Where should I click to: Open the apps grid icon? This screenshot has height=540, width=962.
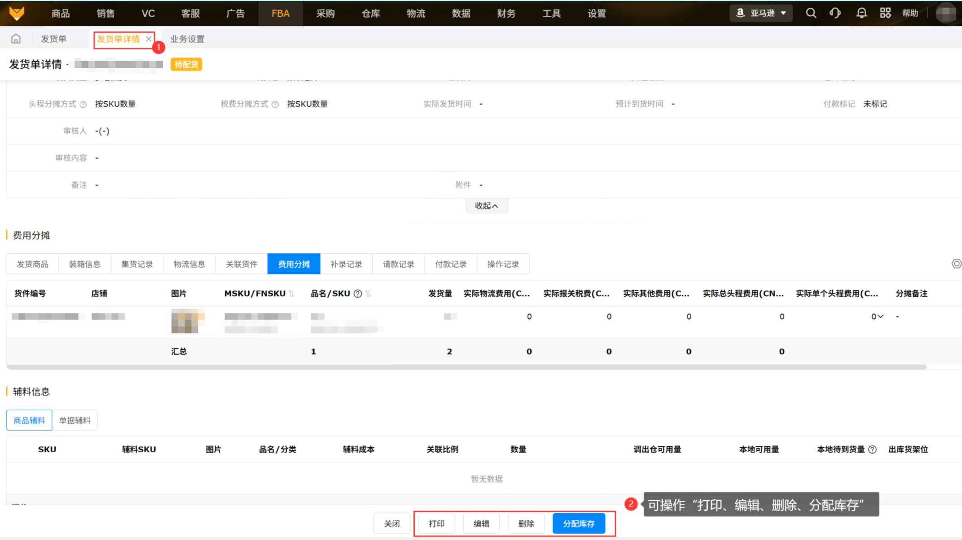[x=885, y=13]
